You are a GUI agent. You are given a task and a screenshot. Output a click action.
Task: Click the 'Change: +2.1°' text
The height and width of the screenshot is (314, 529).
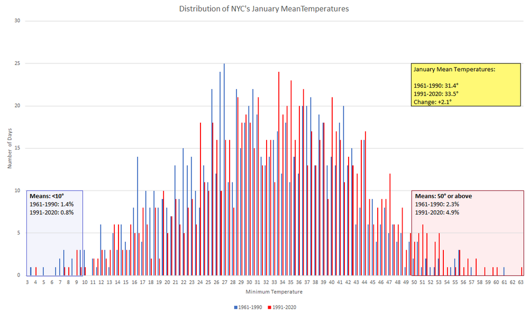[433, 102]
